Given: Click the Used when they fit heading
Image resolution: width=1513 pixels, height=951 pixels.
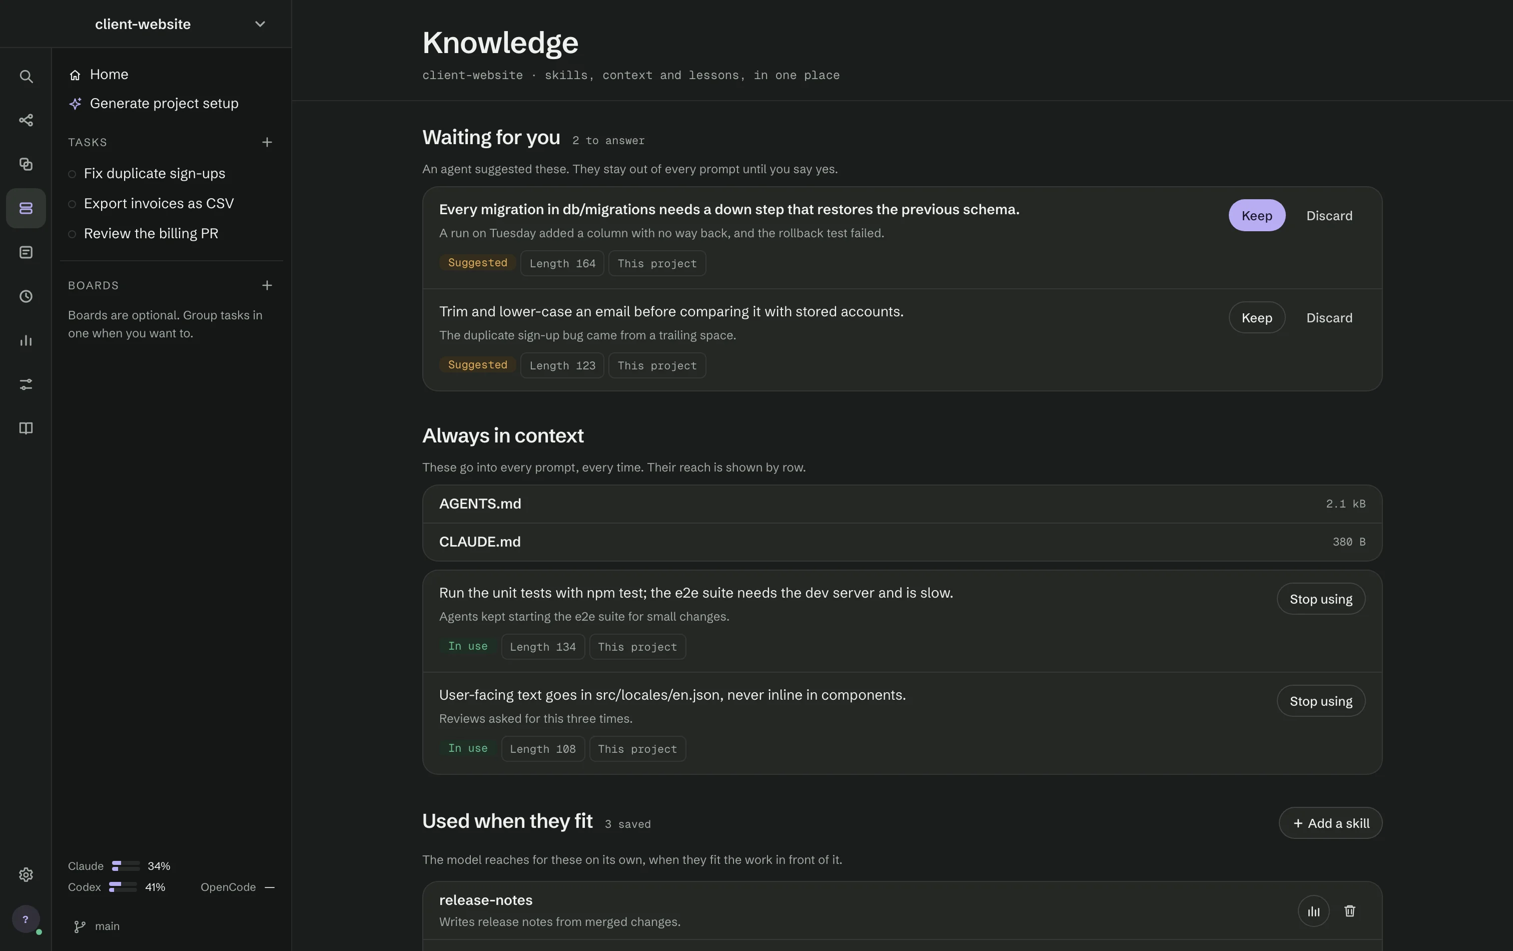Looking at the screenshot, I should (x=507, y=821).
